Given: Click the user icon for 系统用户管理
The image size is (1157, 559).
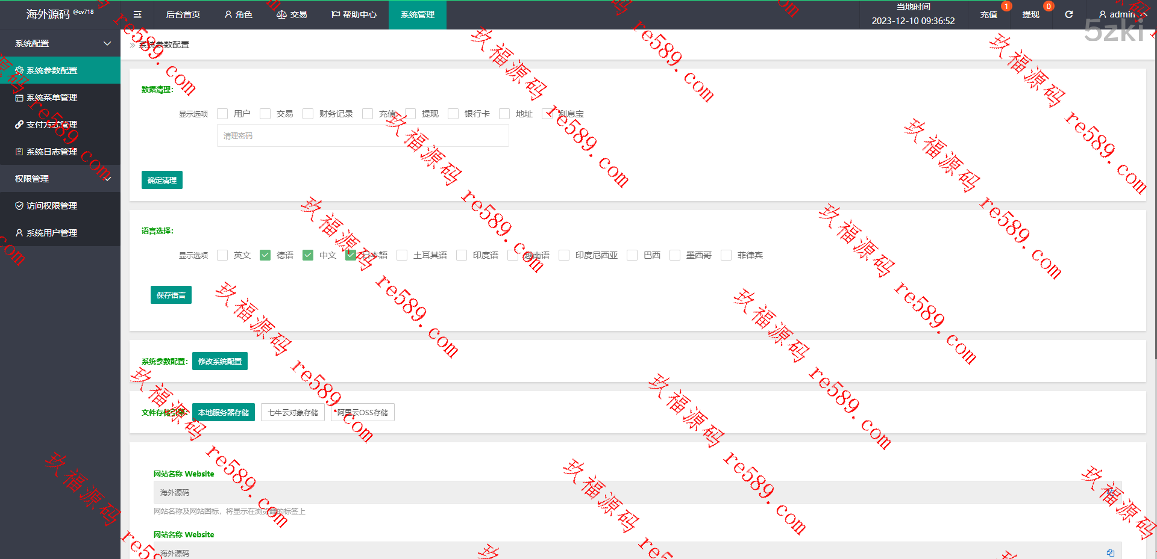Looking at the screenshot, I should 19,233.
